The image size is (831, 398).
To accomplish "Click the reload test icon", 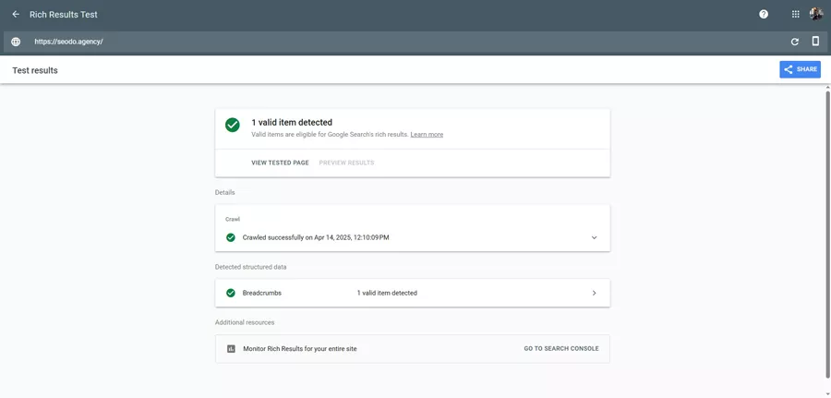I will click(x=794, y=42).
